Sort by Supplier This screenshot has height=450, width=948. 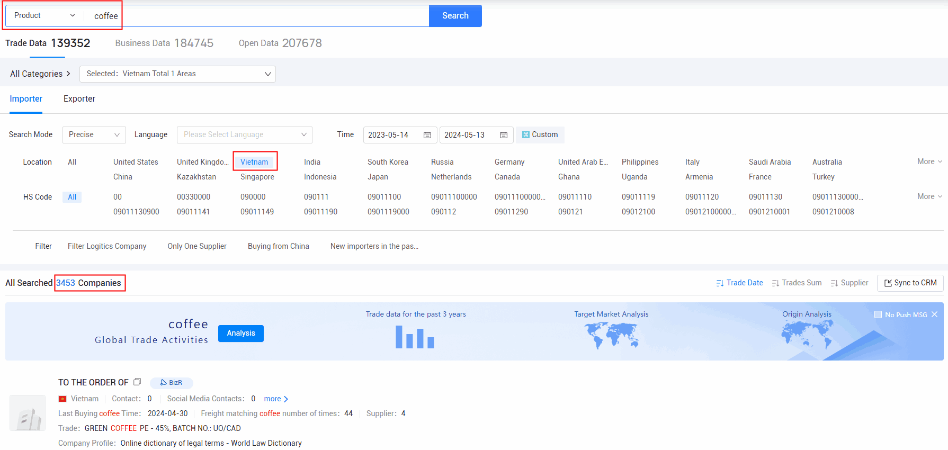(x=849, y=283)
